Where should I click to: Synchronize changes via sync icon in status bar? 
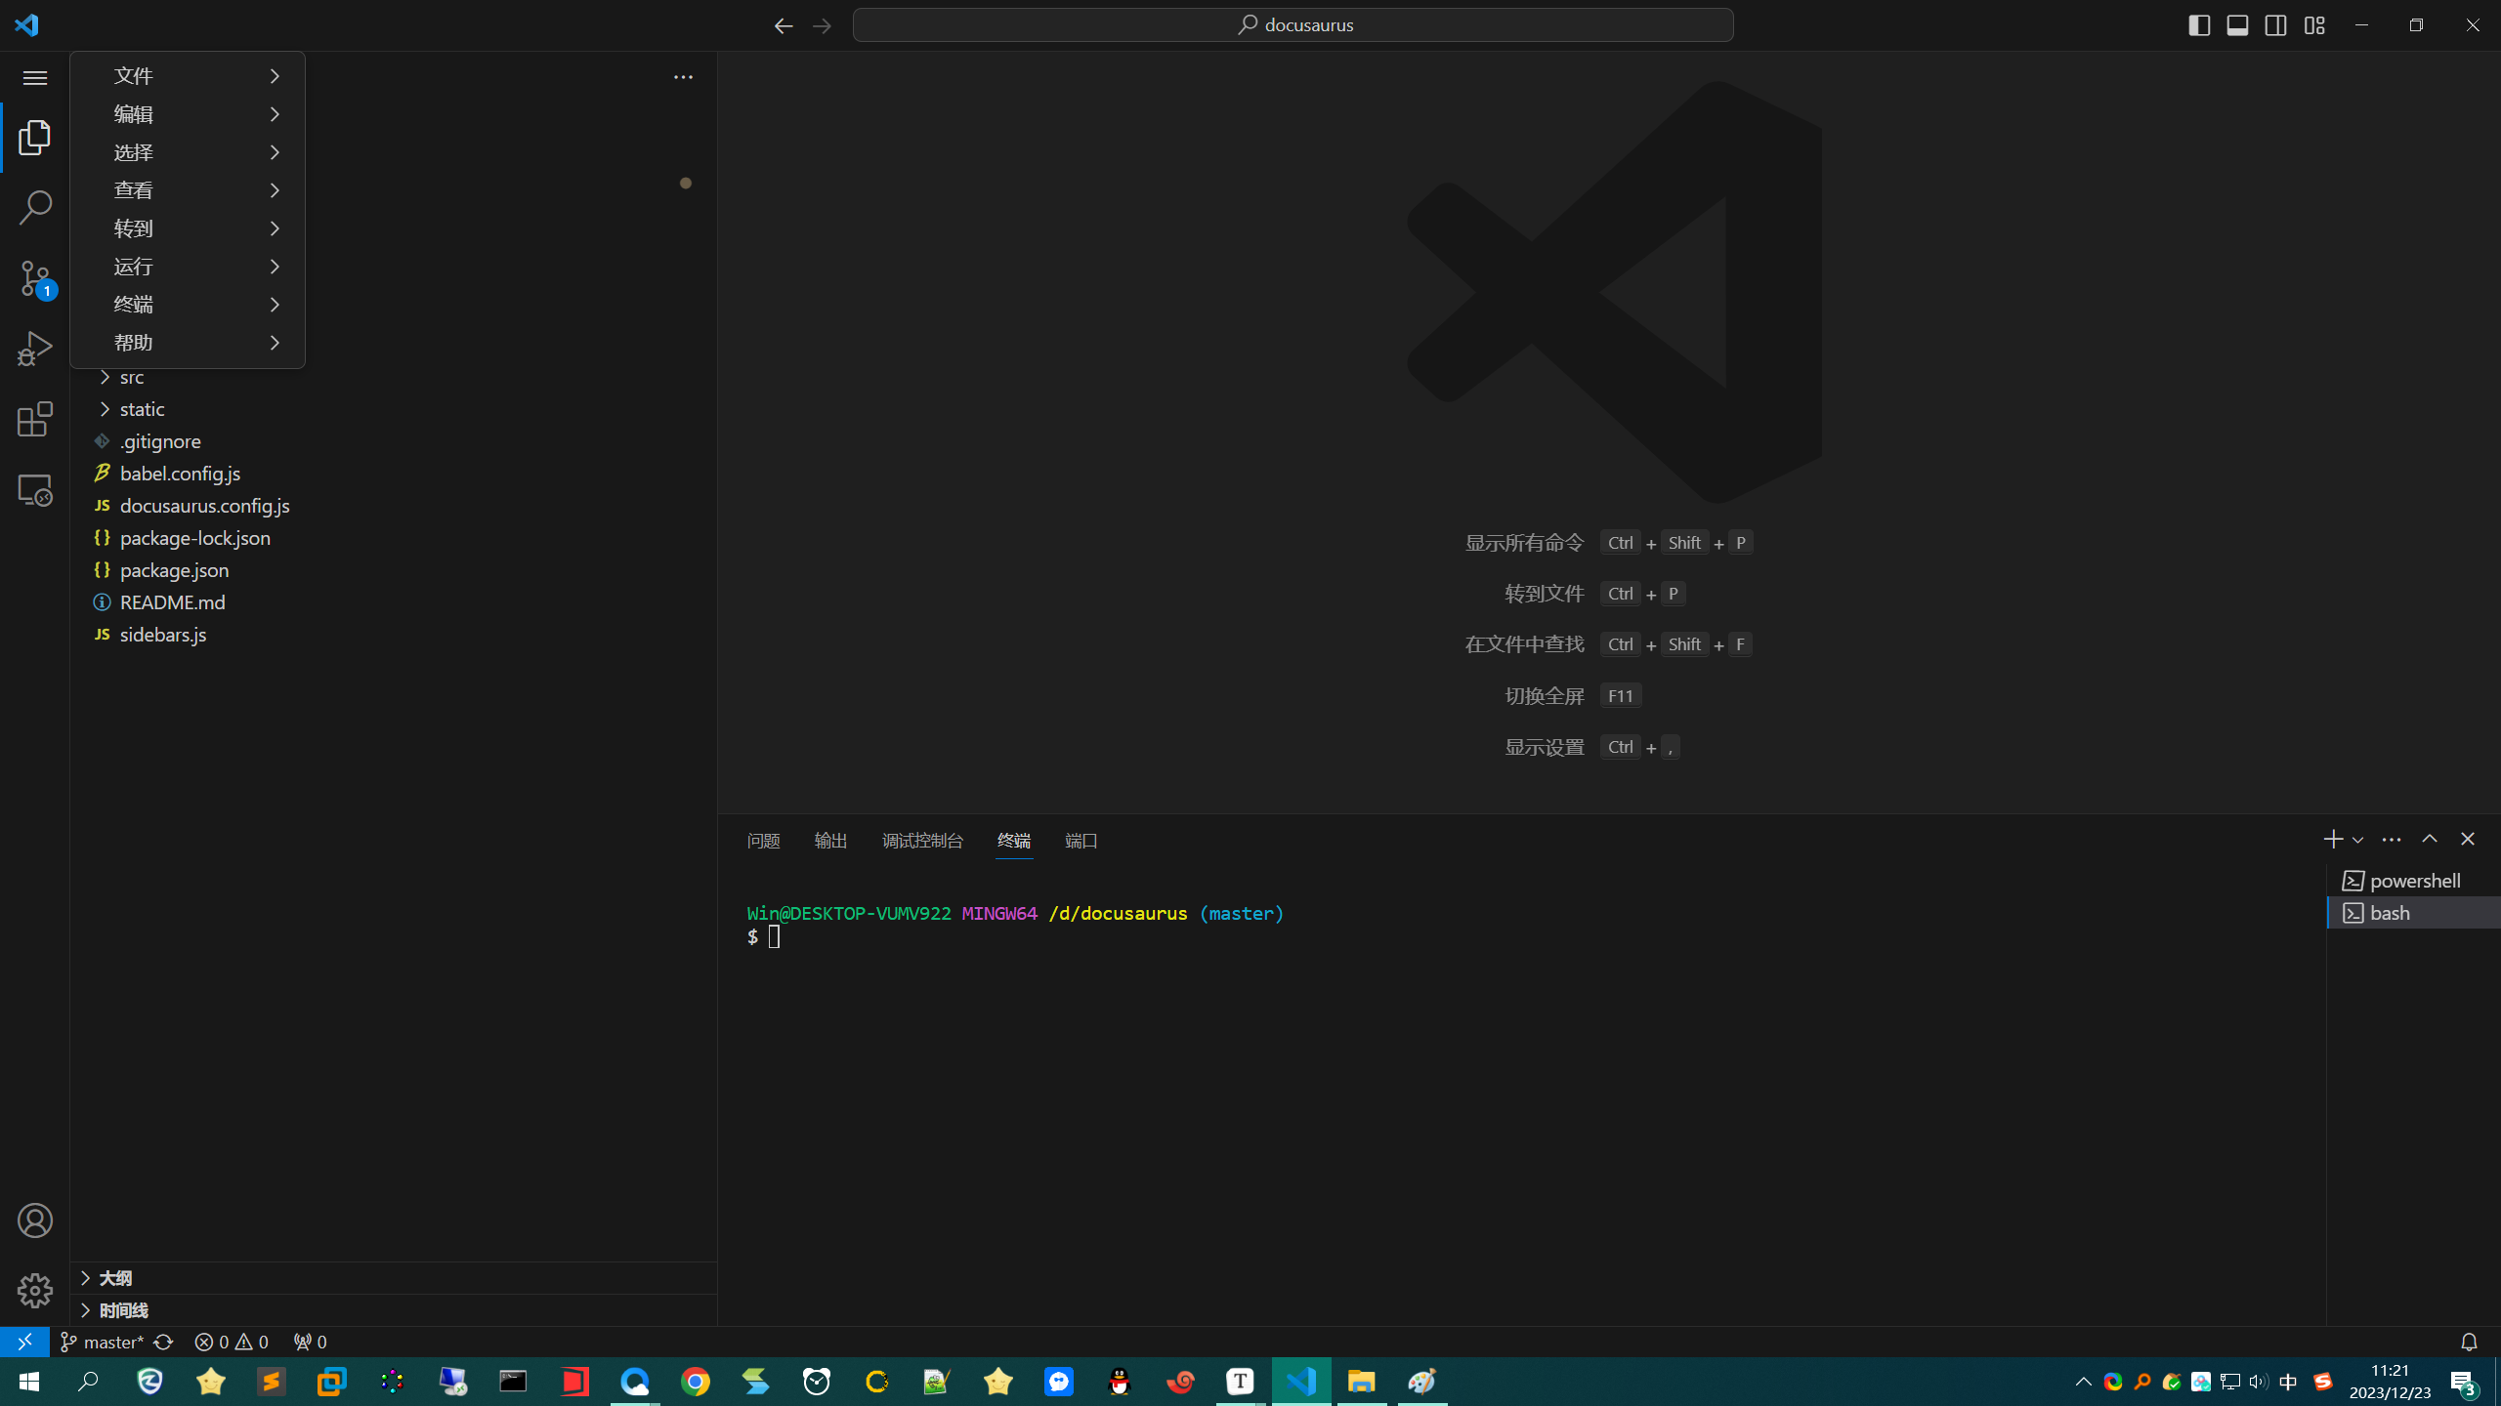click(x=163, y=1342)
